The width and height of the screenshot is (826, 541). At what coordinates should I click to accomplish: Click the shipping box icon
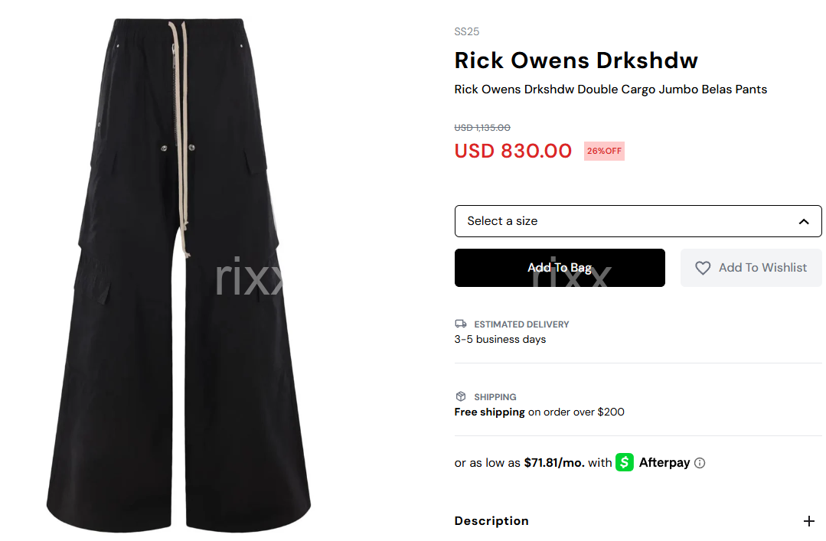click(x=460, y=396)
